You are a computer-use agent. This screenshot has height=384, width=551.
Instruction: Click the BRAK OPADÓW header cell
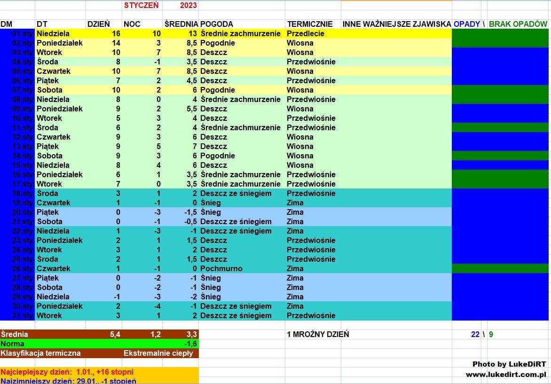(518, 24)
